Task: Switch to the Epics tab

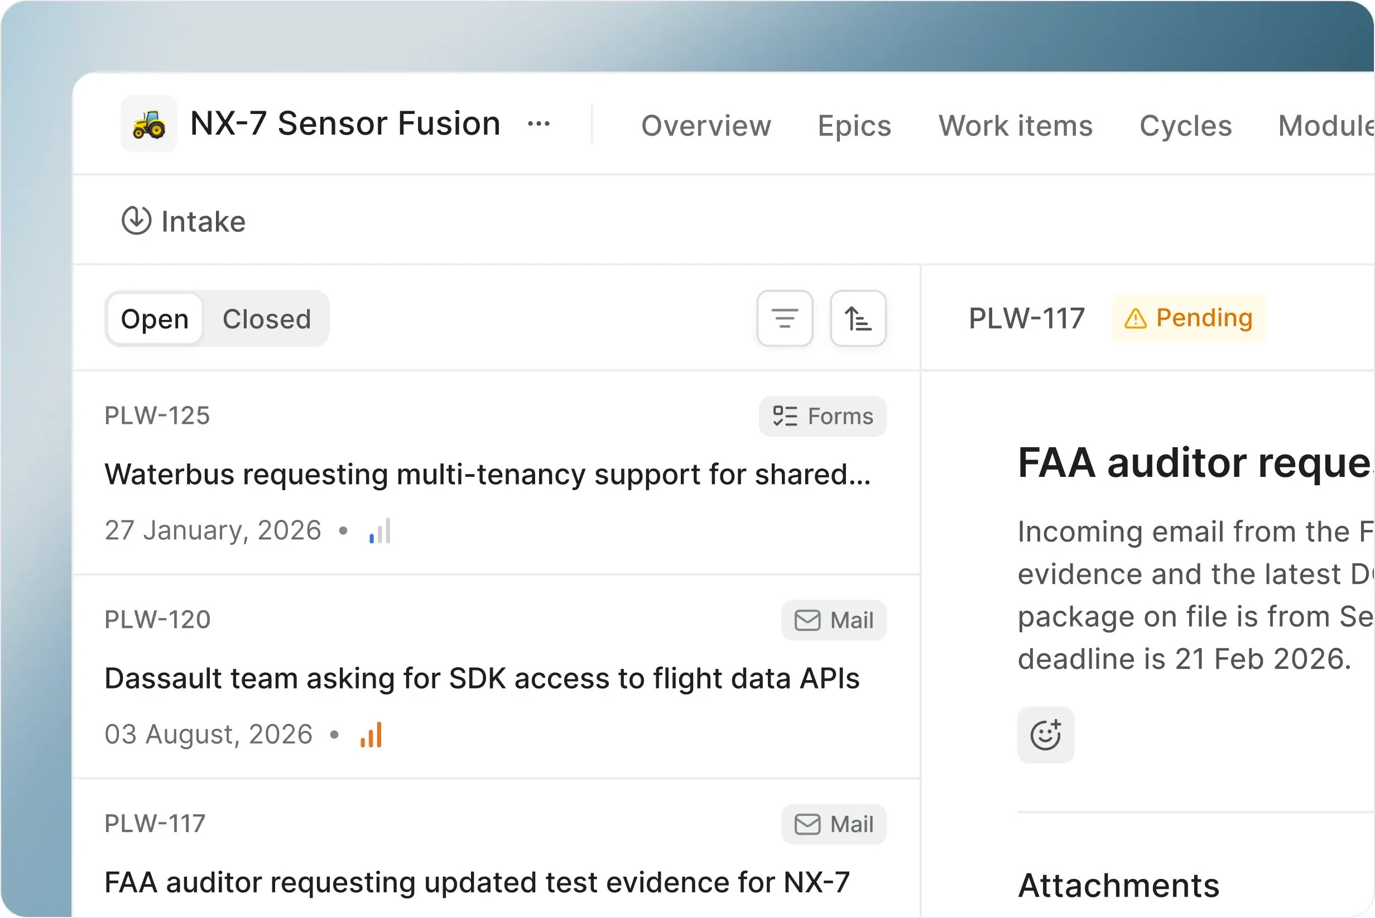Action: pyautogui.click(x=854, y=125)
